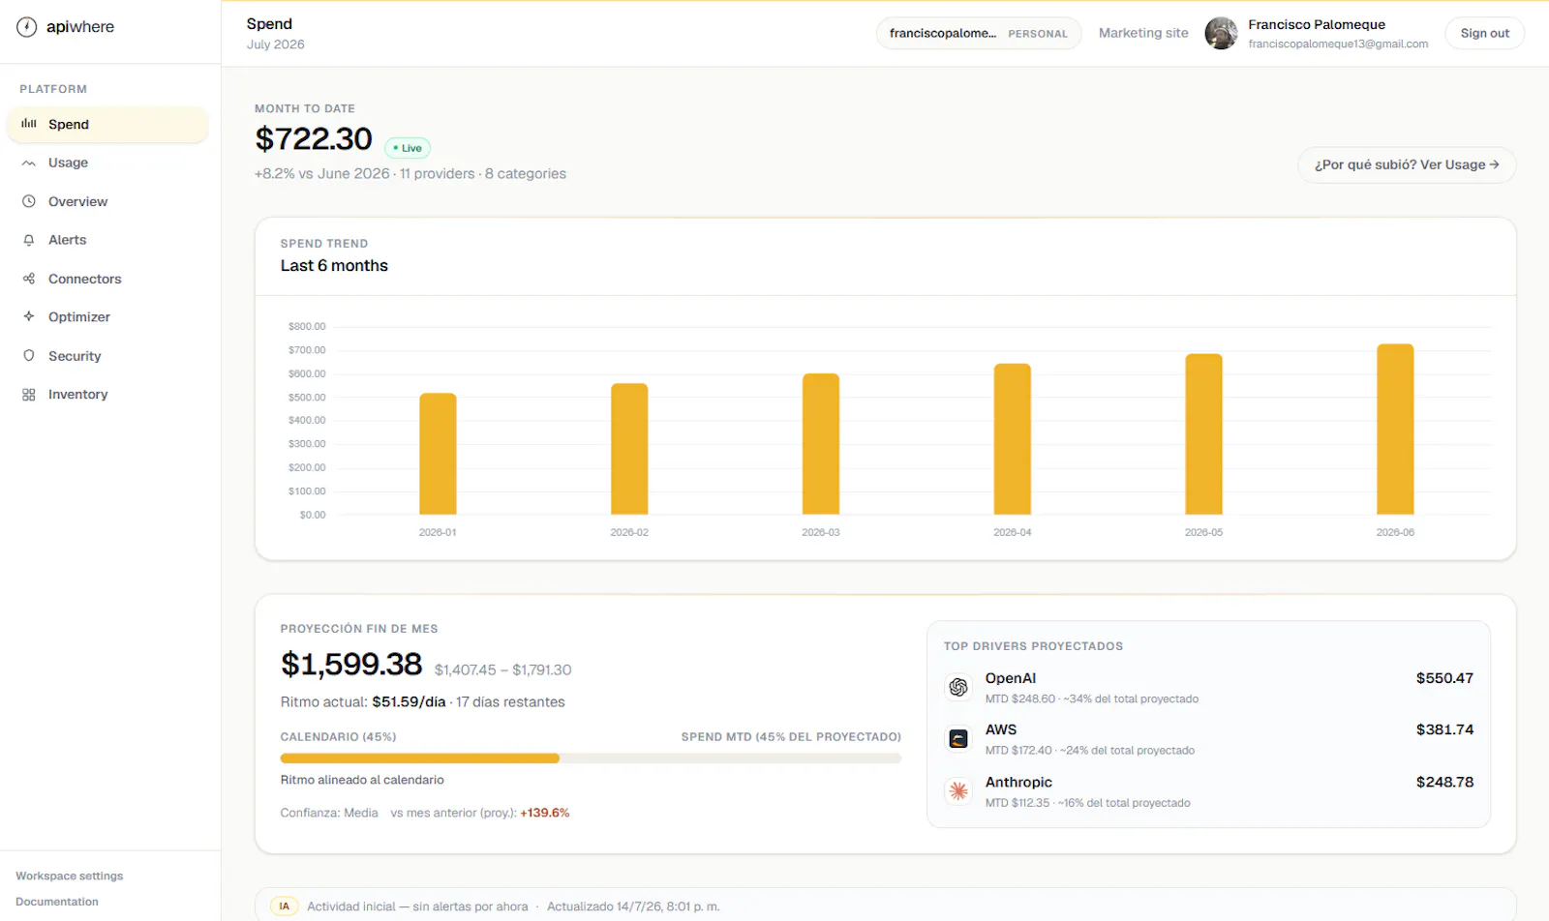Open the Usage page in sidebar

click(x=107, y=163)
